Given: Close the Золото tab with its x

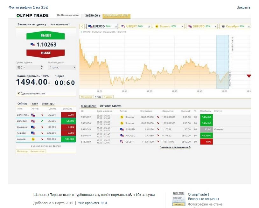Looking at the screenshot, I should [x=182, y=27].
